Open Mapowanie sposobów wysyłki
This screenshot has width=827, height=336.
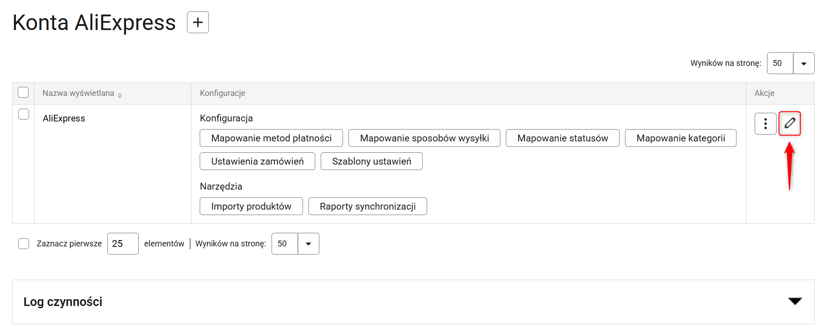click(424, 138)
